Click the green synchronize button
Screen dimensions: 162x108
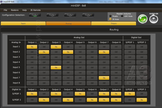[143, 19]
